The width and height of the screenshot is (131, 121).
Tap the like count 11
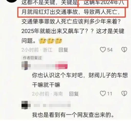pos(110,94)
